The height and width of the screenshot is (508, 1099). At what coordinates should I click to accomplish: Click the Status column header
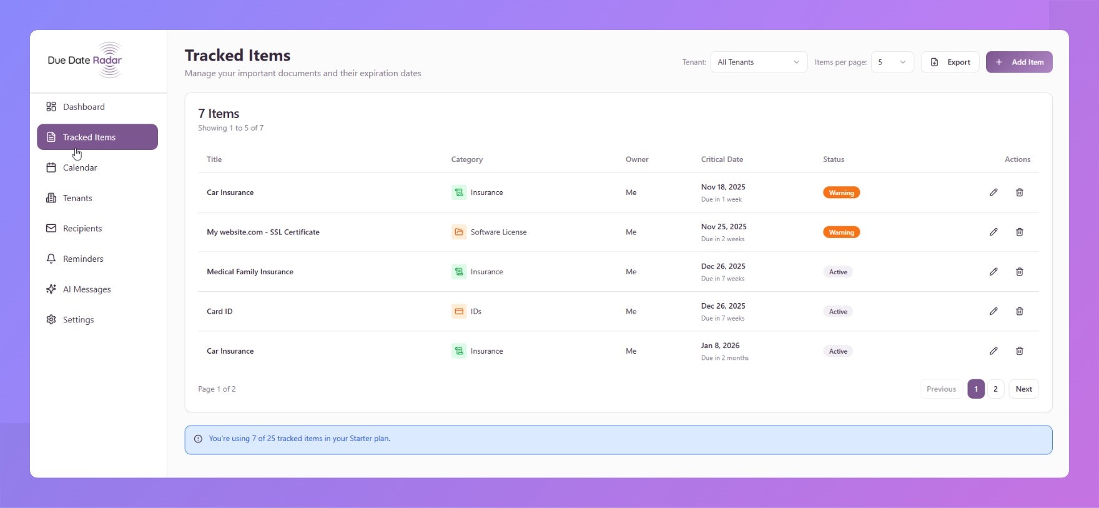point(834,159)
